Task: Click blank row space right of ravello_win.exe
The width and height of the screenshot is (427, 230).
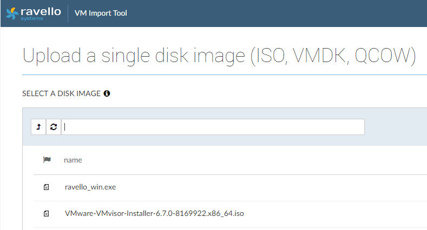Action: 271,187
